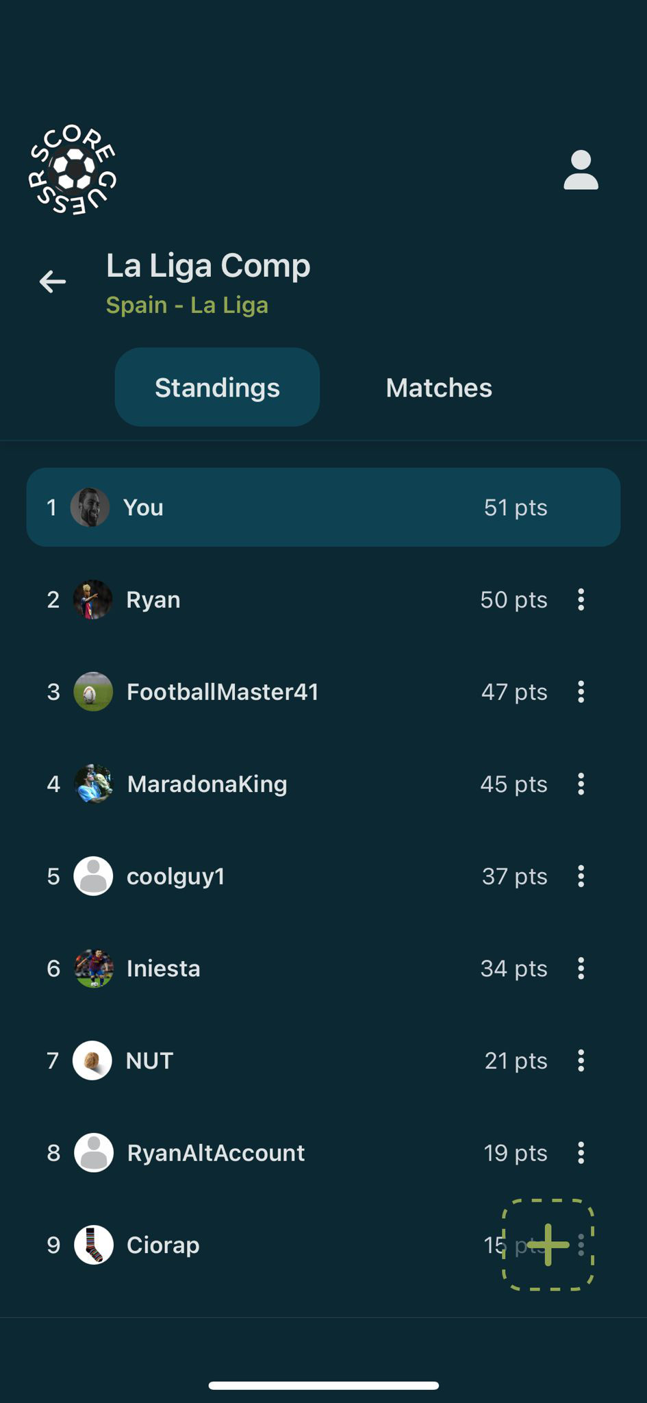Image resolution: width=647 pixels, height=1403 pixels.
Task: Tap the Score Guesser logo
Action: (x=73, y=170)
